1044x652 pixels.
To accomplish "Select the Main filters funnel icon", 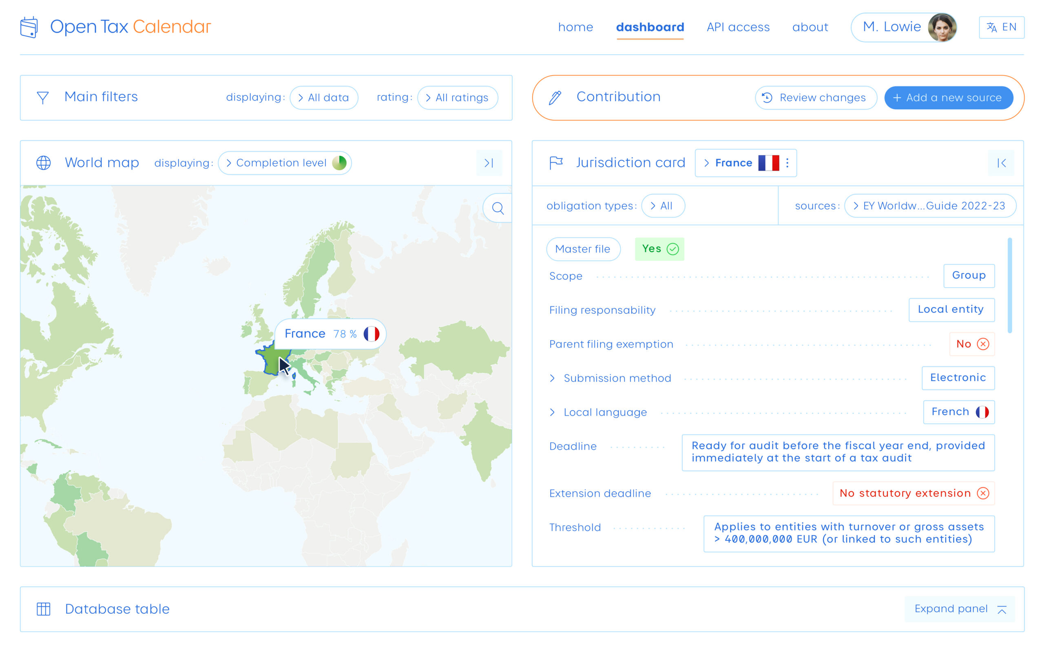I will click(43, 97).
